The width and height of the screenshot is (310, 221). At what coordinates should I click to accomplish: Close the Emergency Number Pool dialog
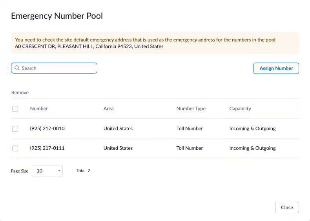coord(287,207)
